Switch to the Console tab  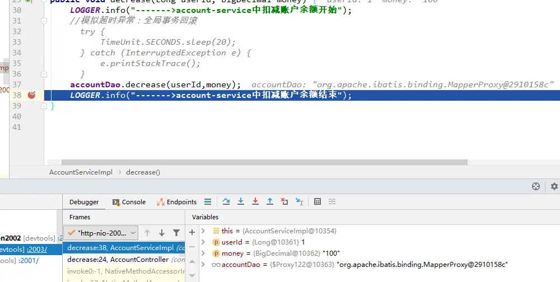click(129, 202)
